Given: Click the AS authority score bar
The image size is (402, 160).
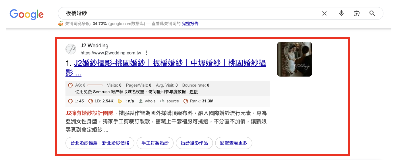Looking at the screenshot, I should click(x=95, y=85).
